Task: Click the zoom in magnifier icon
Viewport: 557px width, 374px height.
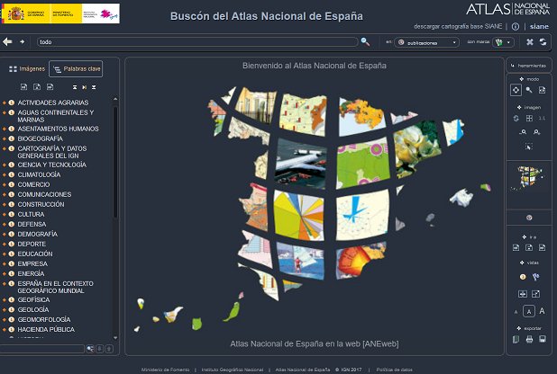Action: coord(536,132)
